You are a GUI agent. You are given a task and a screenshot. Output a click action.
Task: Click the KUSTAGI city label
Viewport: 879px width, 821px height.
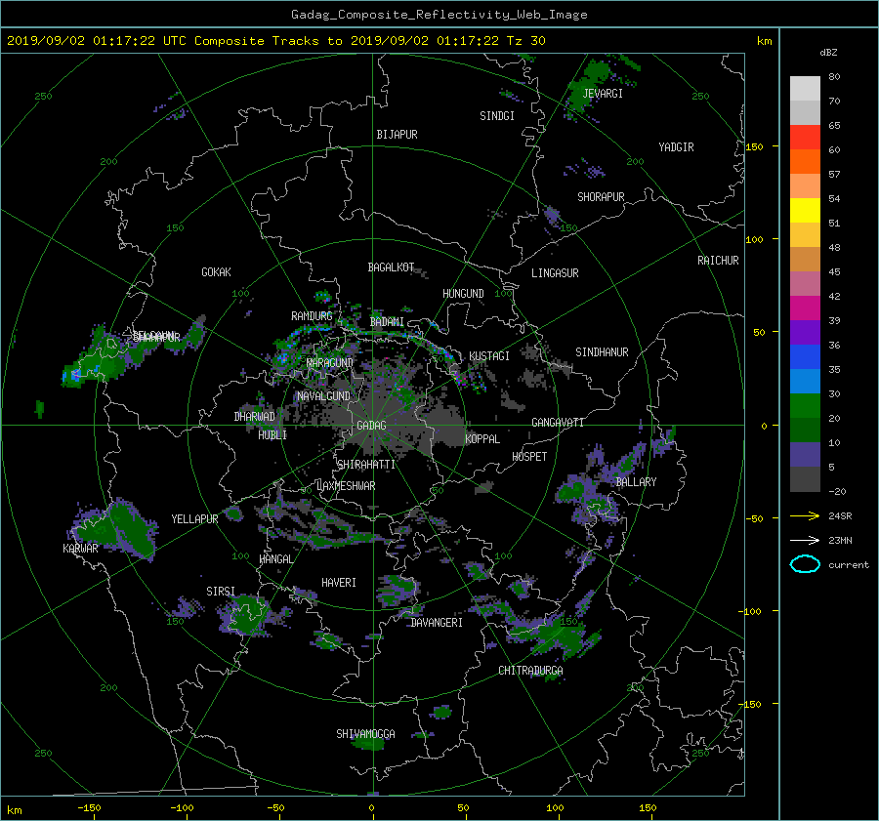pos(489,356)
